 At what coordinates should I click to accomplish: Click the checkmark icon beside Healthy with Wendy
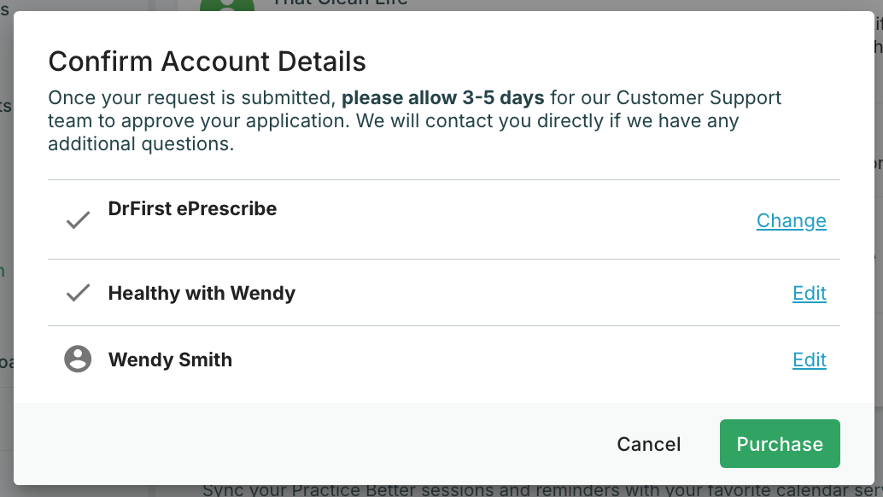pyautogui.click(x=78, y=293)
